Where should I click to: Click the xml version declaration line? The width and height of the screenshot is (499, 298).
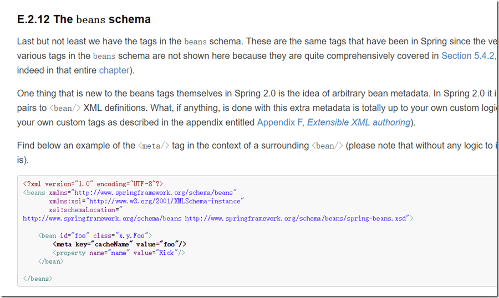[x=93, y=184]
